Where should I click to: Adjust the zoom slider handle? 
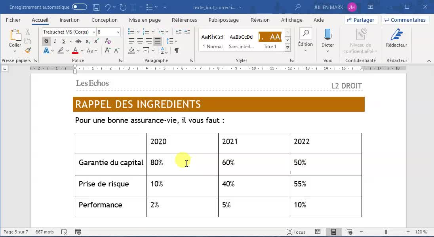(x=386, y=232)
